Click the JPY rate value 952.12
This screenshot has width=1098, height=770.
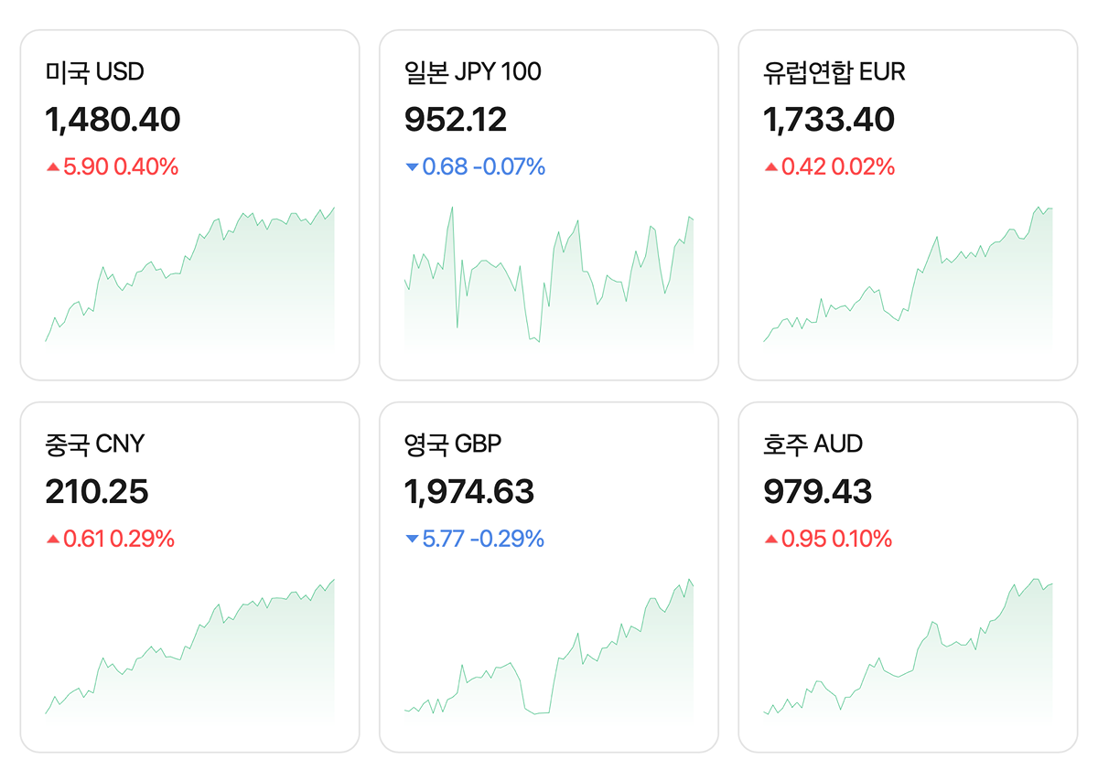pos(456,120)
